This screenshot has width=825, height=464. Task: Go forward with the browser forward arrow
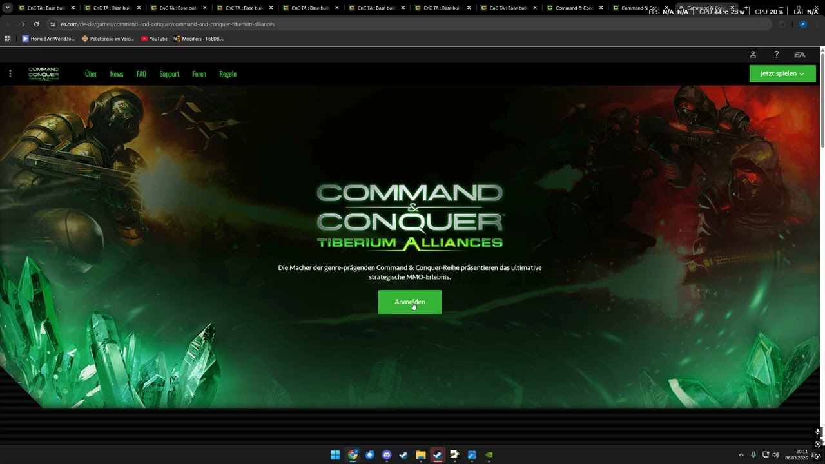pyautogui.click(x=22, y=24)
